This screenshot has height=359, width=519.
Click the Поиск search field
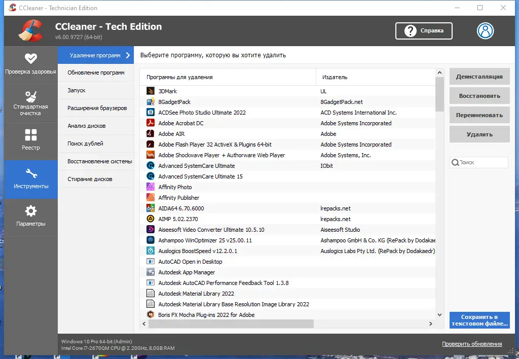pyautogui.click(x=478, y=162)
